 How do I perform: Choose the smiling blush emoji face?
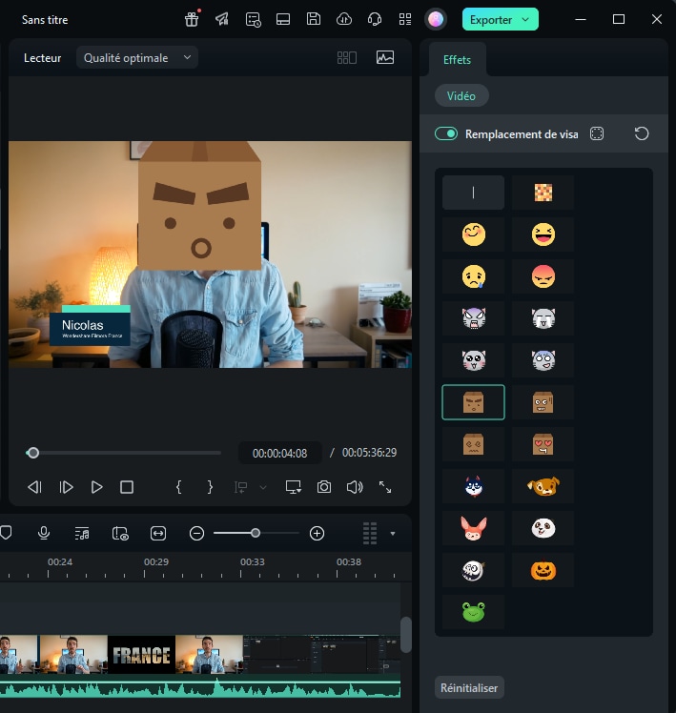[473, 234]
